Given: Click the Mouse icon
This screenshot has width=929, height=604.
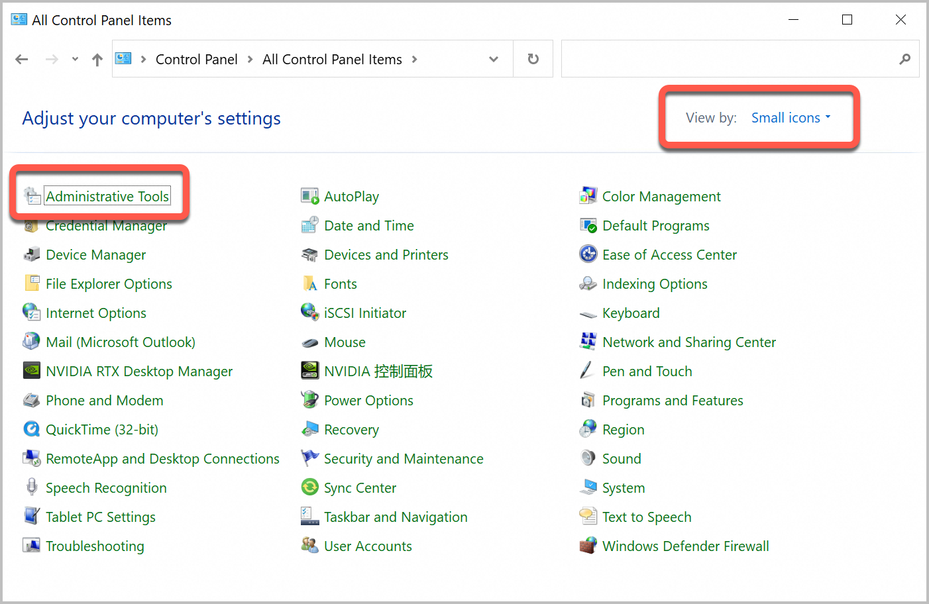Looking at the screenshot, I should [310, 342].
